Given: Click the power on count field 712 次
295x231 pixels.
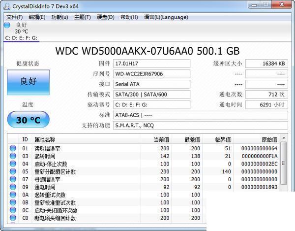Looking at the screenshot, I should [266, 95].
